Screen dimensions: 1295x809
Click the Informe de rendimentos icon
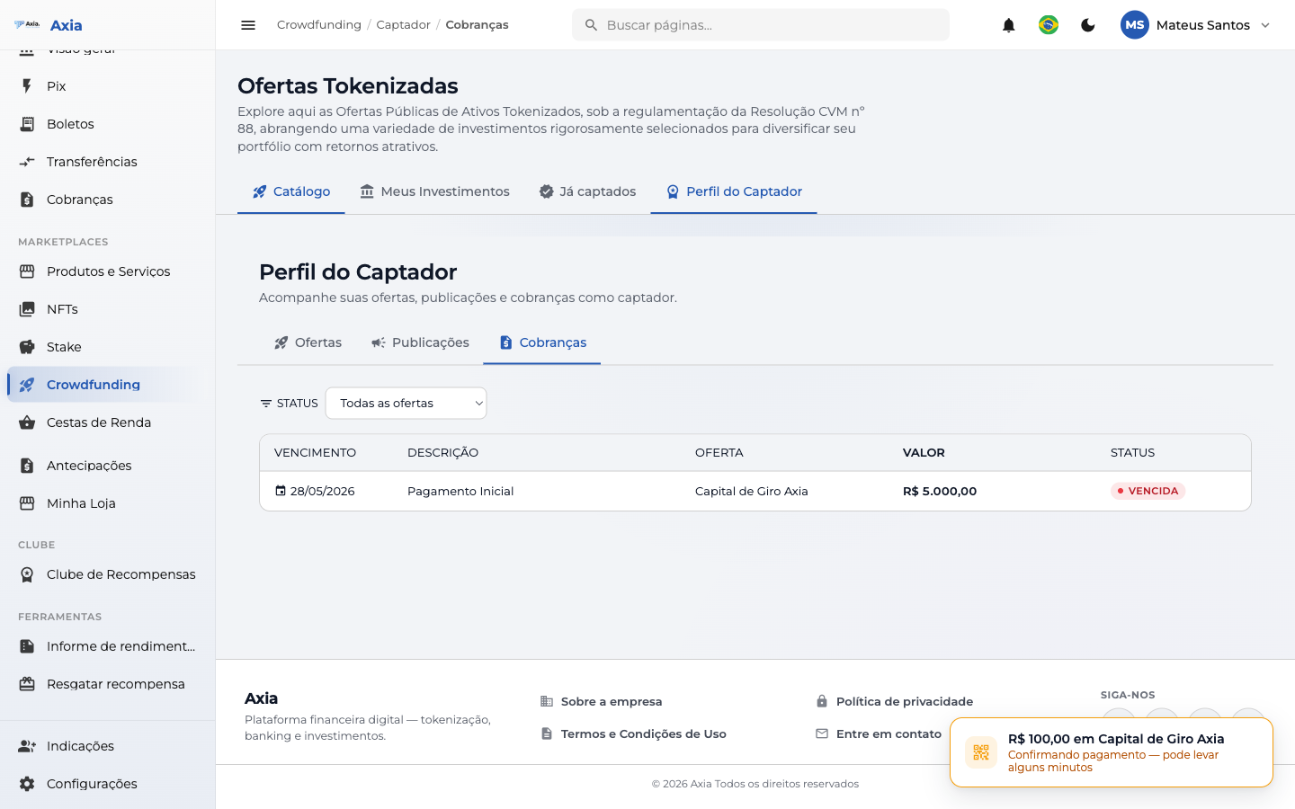click(x=27, y=646)
